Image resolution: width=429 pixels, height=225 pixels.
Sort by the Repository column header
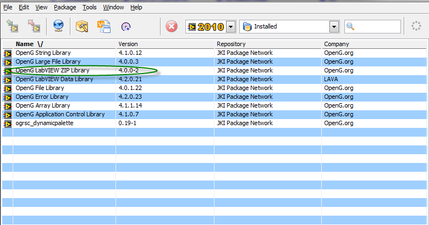click(268, 44)
